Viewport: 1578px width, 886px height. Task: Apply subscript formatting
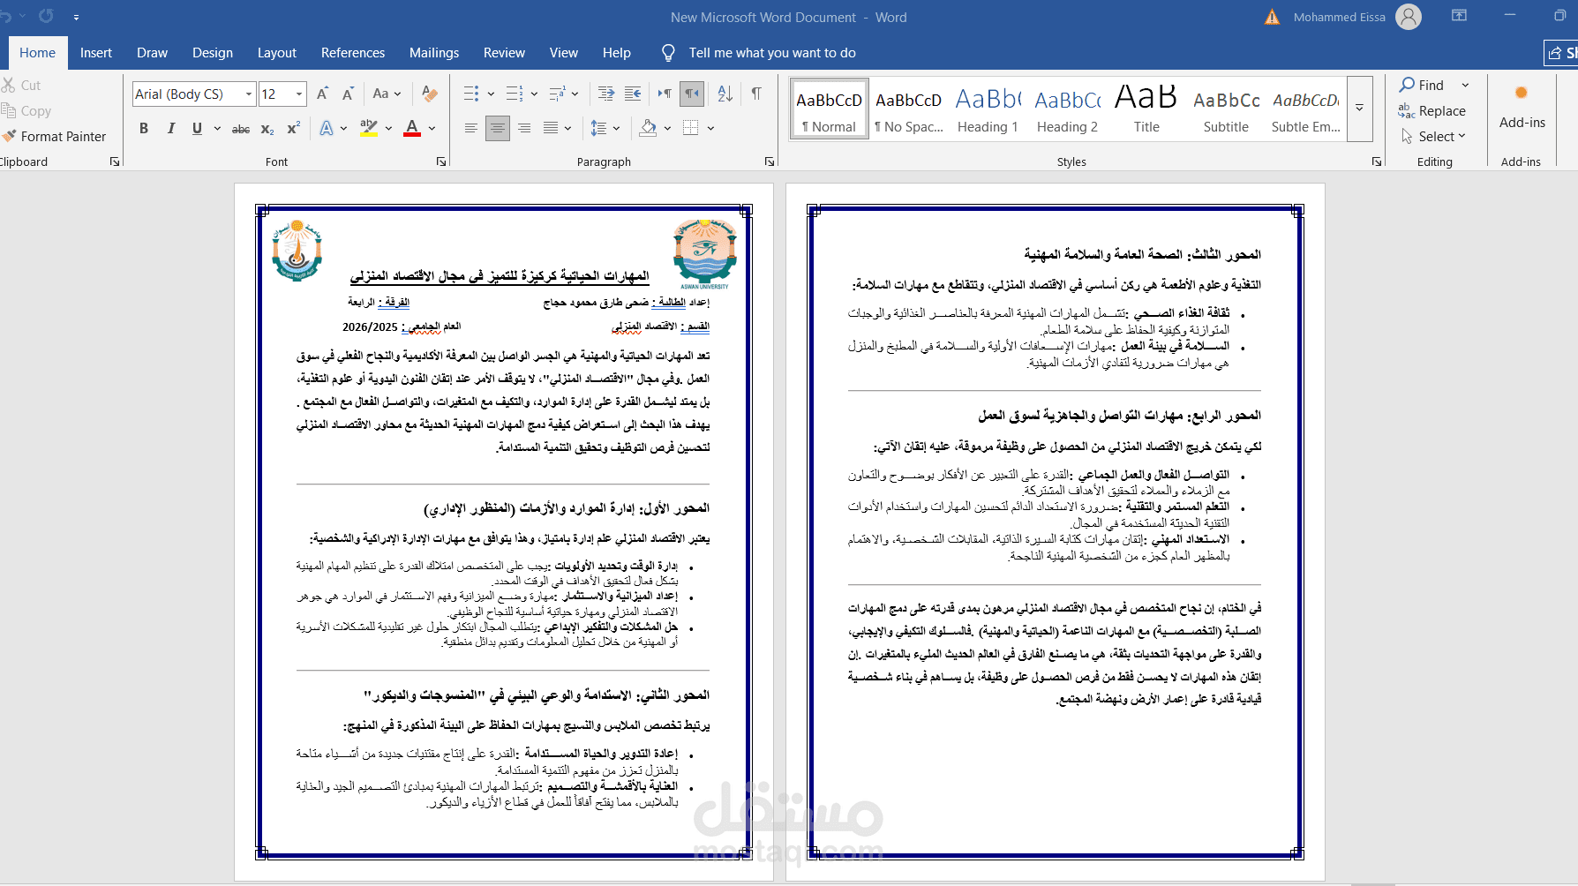(x=267, y=129)
